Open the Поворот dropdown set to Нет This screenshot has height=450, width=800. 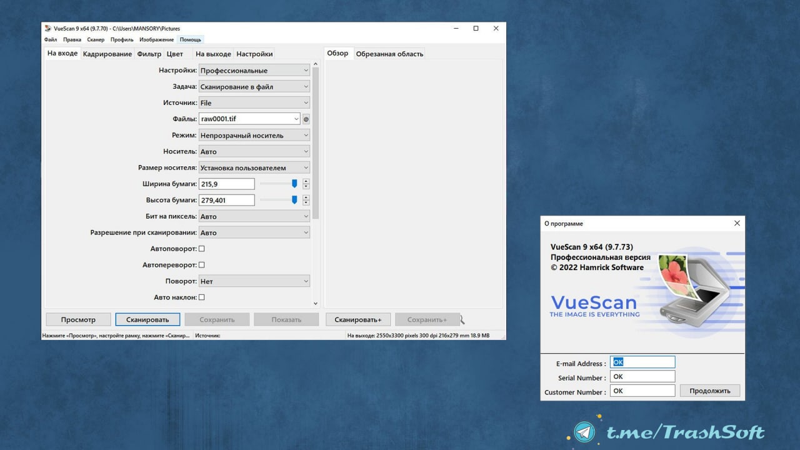(254, 282)
